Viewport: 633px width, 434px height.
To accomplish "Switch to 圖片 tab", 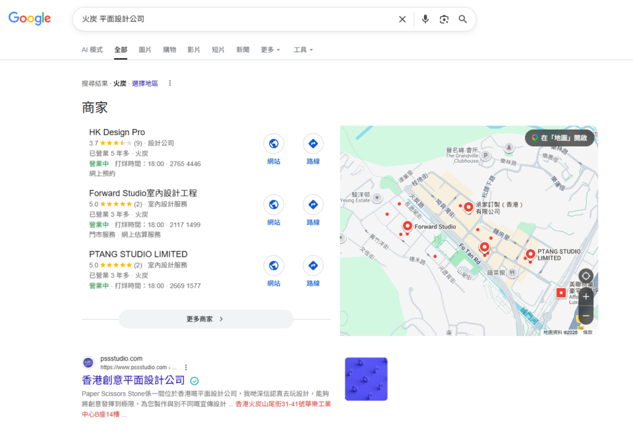I will [145, 49].
